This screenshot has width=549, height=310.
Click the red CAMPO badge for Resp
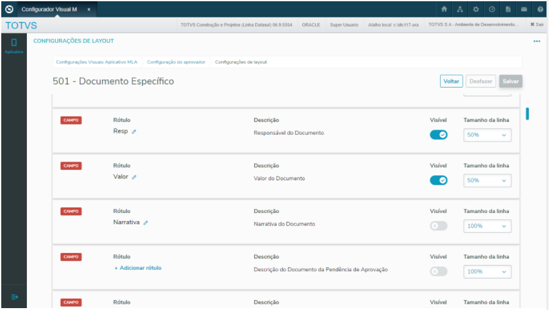[71, 120]
